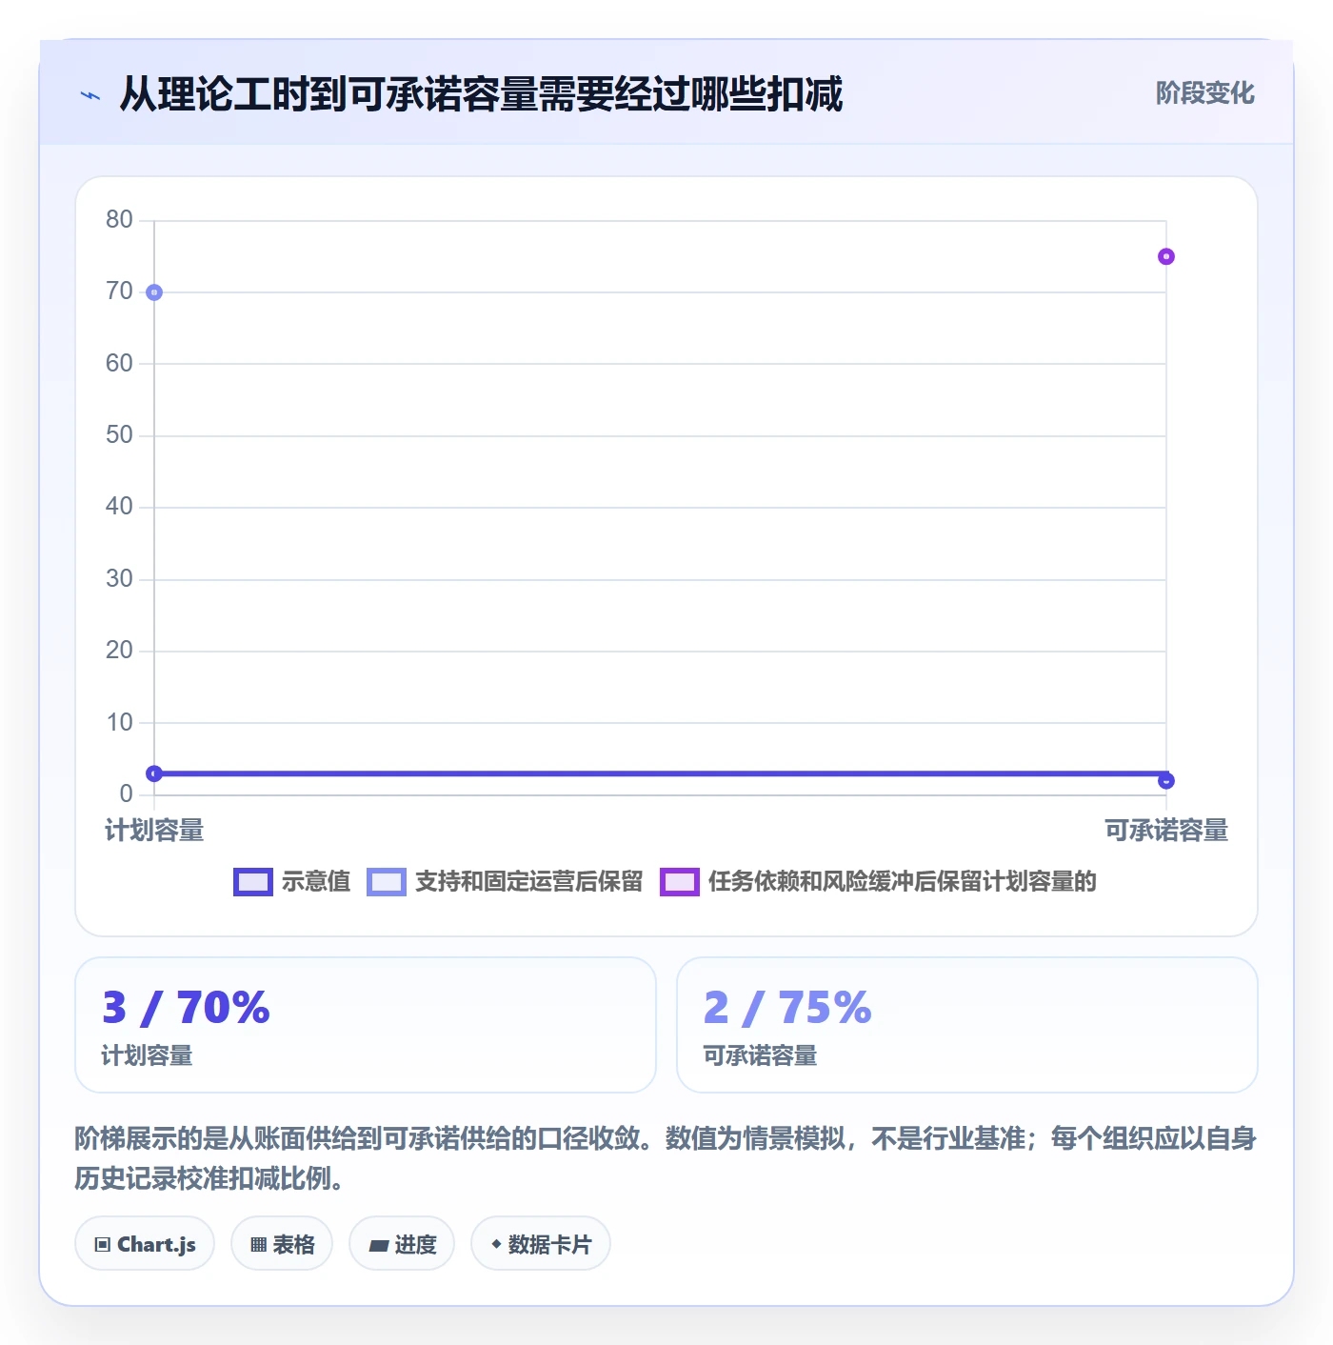The width and height of the screenshot is (1333, 1345).
Task: Click the purple data point at 75
Action: (x=1165, y=256)
